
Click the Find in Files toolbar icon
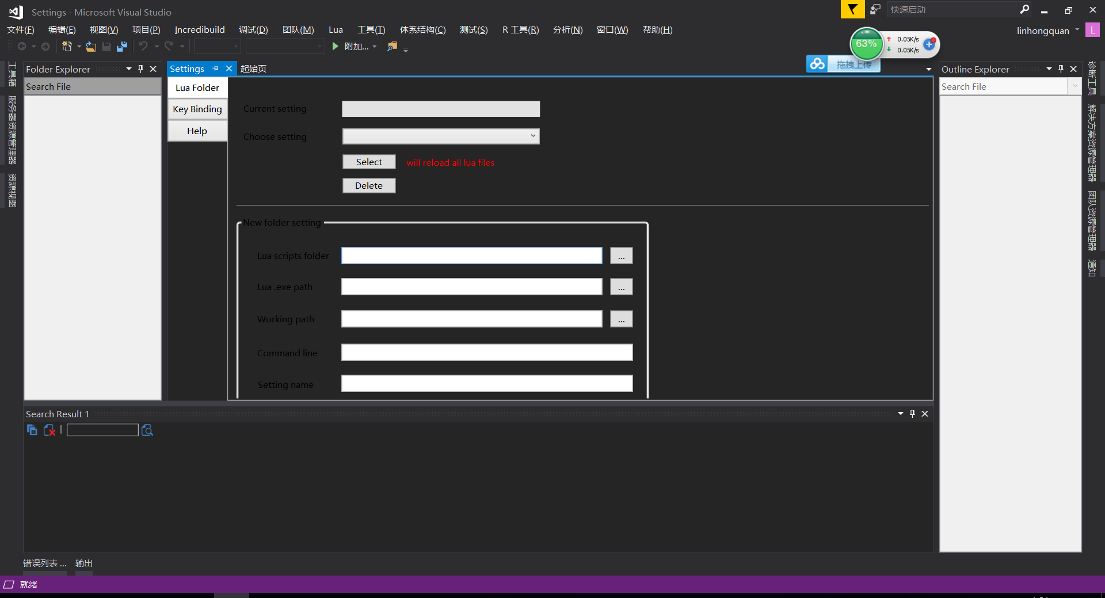393,46
